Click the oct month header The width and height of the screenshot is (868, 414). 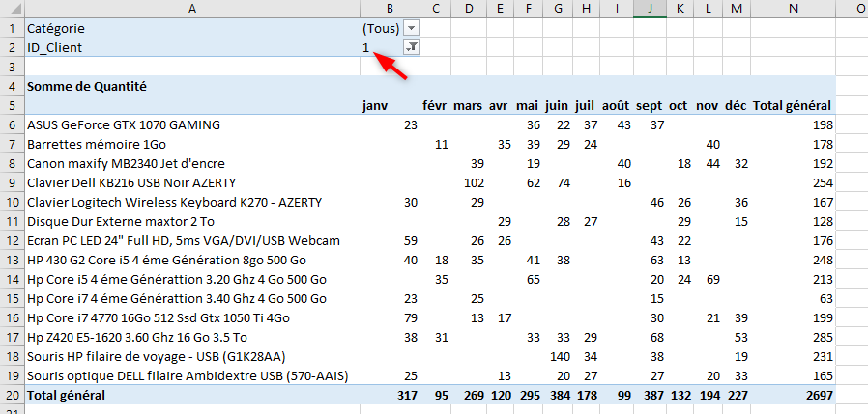click(x=678, y=105)
